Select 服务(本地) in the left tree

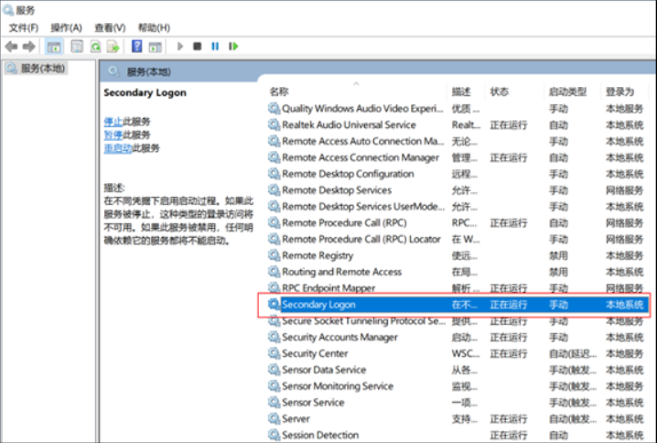42,69
